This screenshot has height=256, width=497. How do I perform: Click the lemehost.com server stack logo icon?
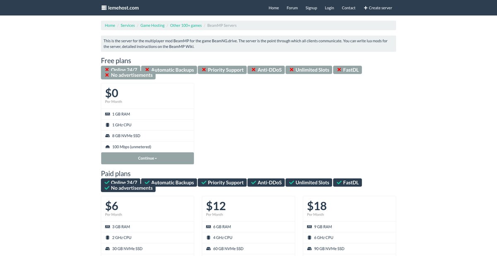104,8
